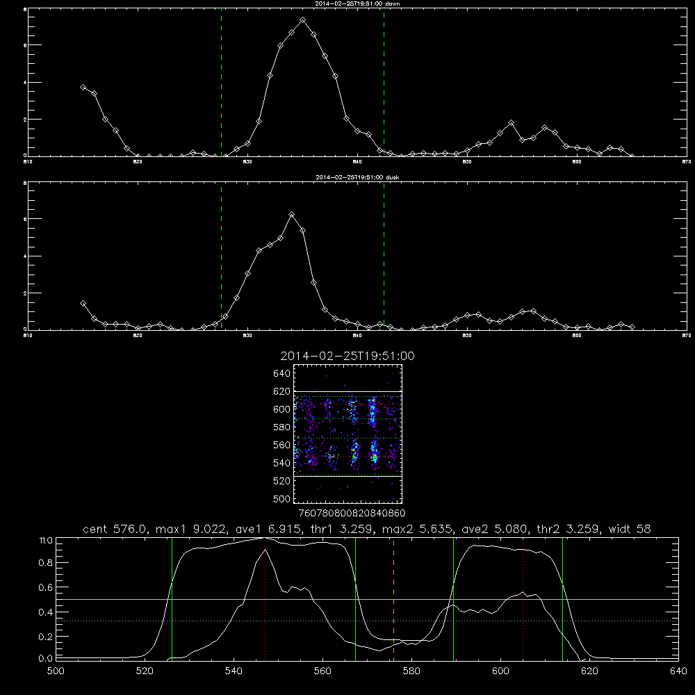
Task: Click the green vertical line near 567 in bottom plot
Action: (x=355, y=598)
